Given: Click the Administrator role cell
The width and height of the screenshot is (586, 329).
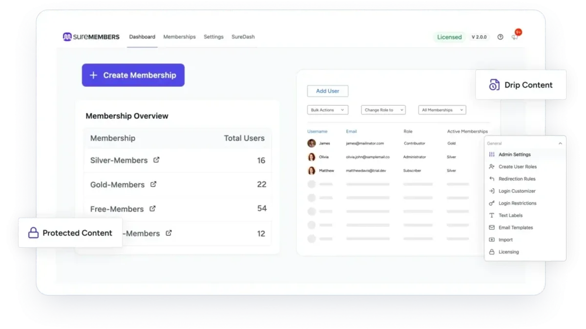Looking at the screenshot, I should tap(415, 157).
